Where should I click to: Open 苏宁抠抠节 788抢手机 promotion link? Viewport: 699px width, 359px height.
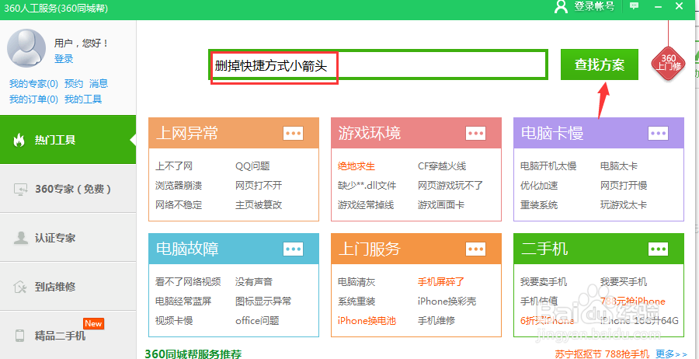(602, 354)
